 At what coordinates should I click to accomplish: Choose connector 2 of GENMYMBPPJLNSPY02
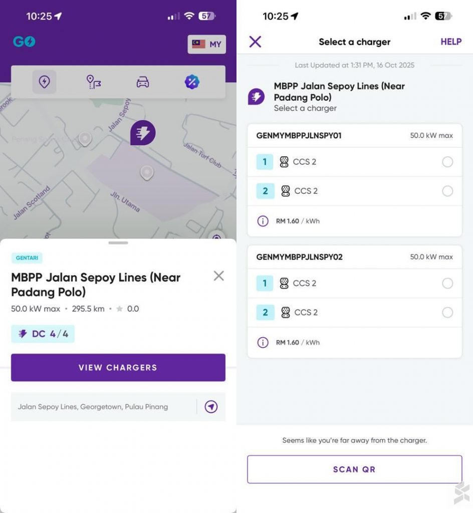(x=447, y=313)
